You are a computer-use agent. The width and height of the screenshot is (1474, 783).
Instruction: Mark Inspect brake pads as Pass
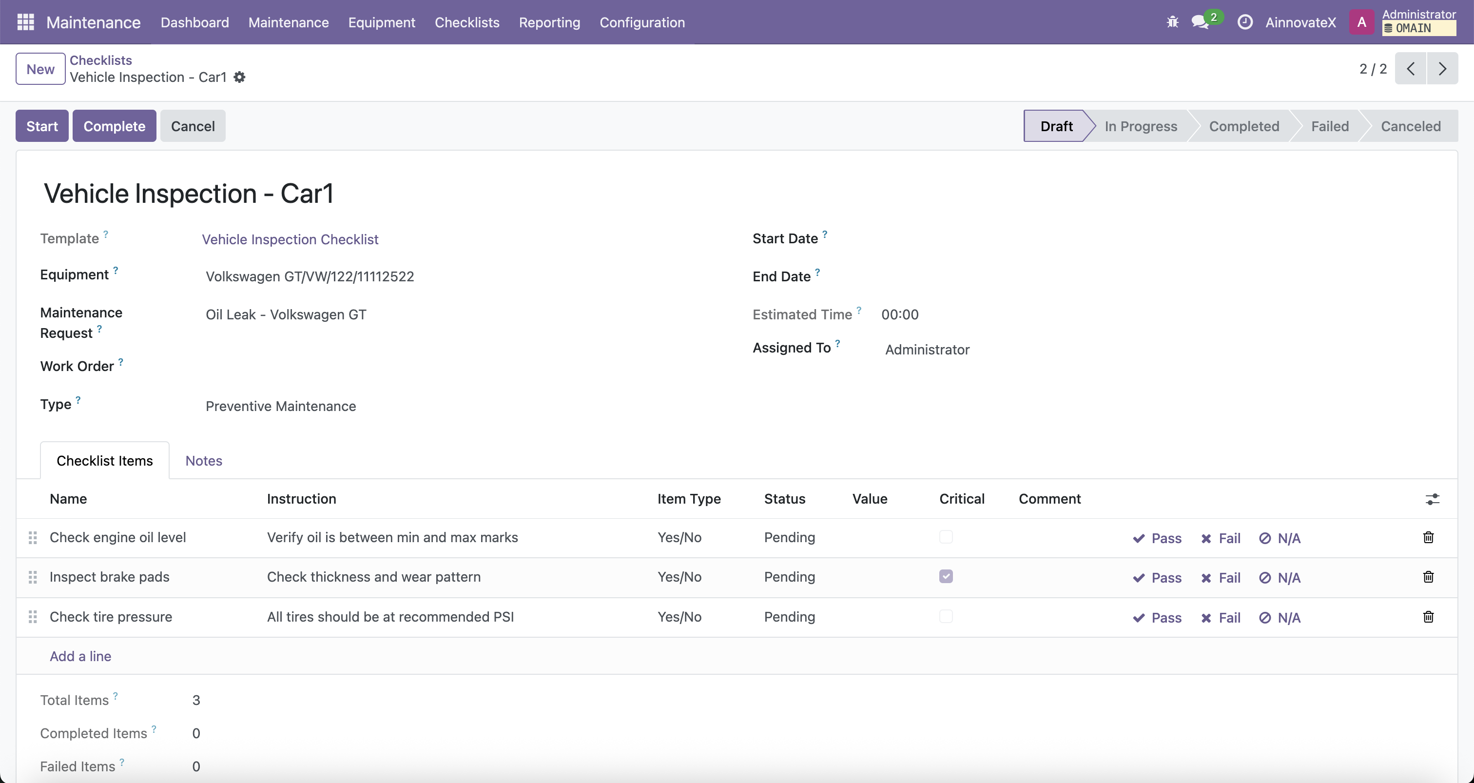click(1157, 578)
